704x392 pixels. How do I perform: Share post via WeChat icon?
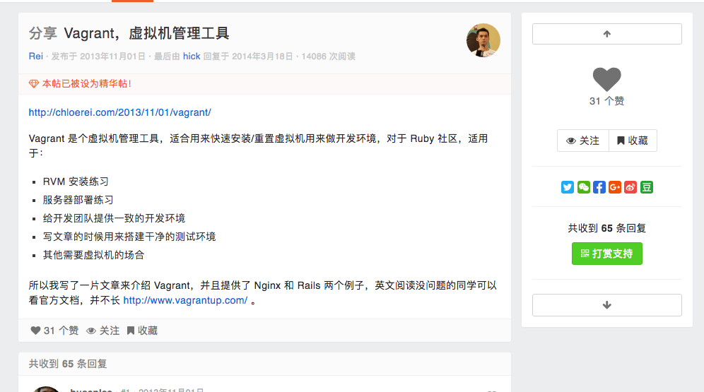pyautogui.click(x=583, y=187)
